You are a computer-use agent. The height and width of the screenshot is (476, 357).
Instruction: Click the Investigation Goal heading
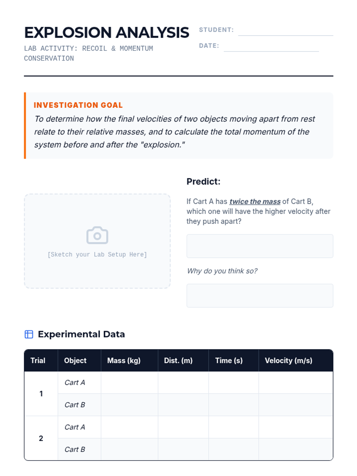(78, 105)
